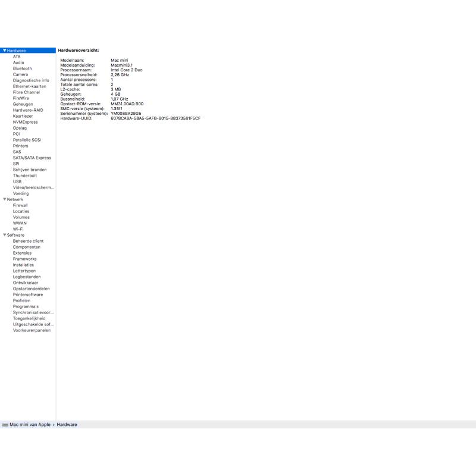This screenshot has height=476, width=476.
Task: Open Installaties section
Action: click(23, 265)
